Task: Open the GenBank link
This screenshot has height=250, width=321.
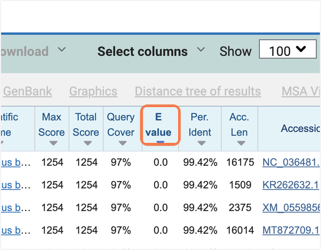Action: [28, 91]
